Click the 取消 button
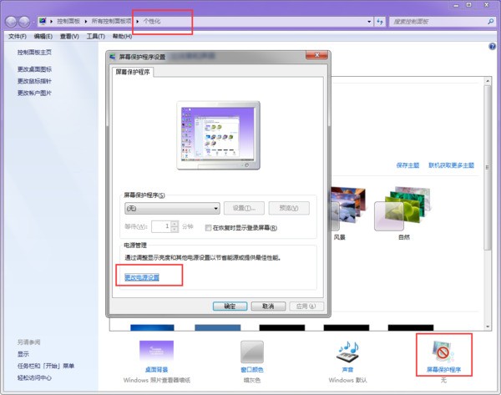The height and width of the screenshot is (395, 501). pyautogui.click(x=268, y=306)
